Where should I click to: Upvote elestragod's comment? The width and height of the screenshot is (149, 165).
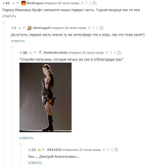click(x=20, y=28)
